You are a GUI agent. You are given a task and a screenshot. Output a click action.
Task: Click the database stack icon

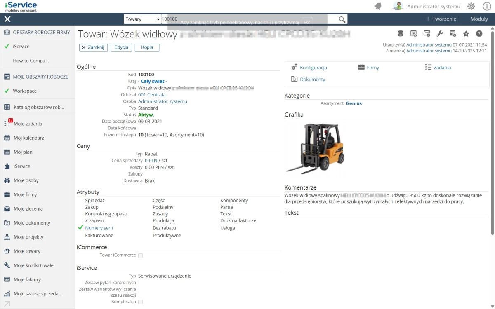pos(400,34)
